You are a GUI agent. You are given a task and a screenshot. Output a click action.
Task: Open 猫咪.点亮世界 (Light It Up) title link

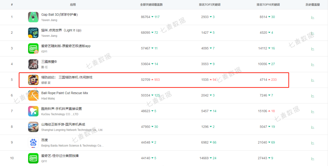[x=61, y=30]
